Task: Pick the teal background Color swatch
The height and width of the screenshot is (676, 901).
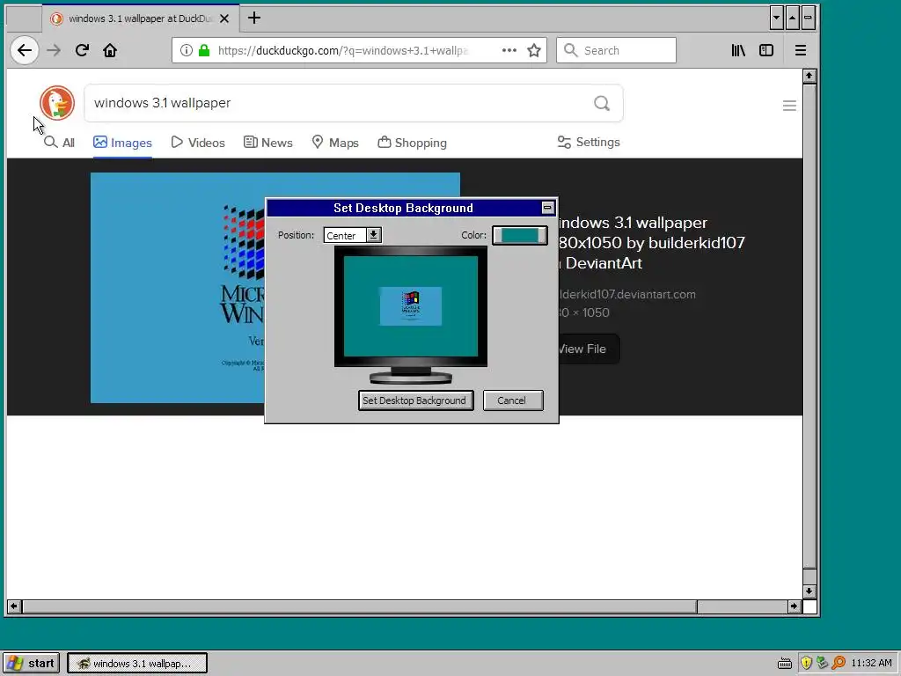Action: 520,235
